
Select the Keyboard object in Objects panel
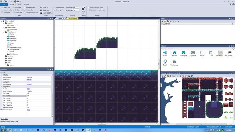(193, 54)
